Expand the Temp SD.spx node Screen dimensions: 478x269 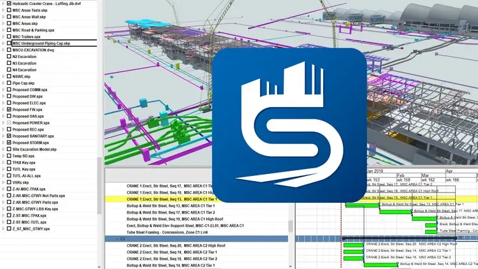[3, 156]
